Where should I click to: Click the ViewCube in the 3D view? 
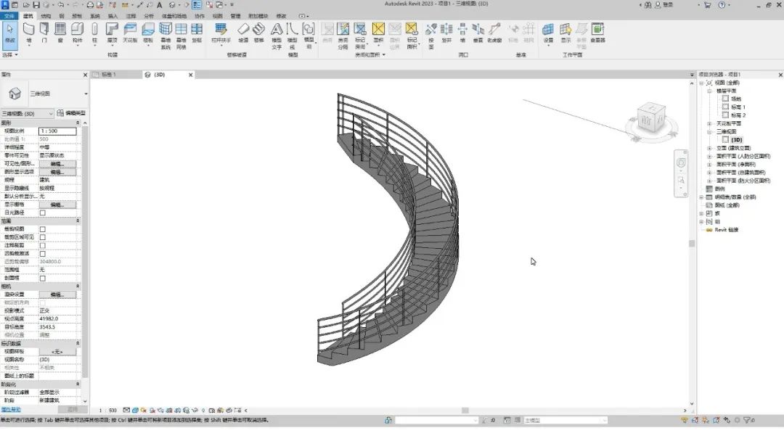click(651, 119)
